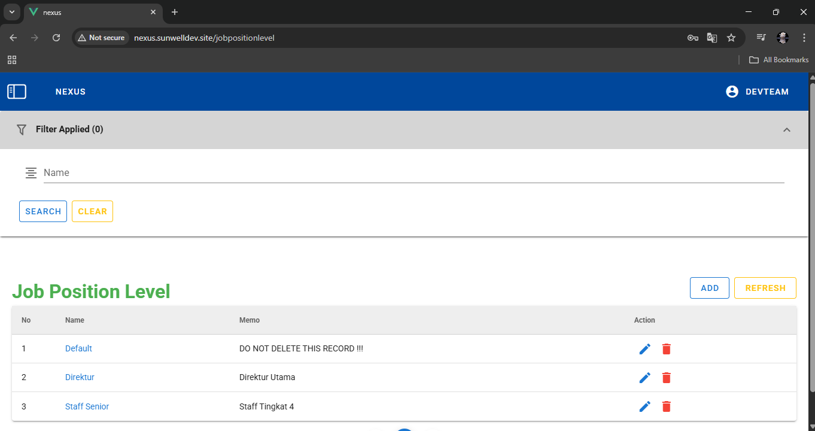The height and width of the screenshot is (431, 815).
Task: Open a new browser tab
Action: tap(175, 12)
